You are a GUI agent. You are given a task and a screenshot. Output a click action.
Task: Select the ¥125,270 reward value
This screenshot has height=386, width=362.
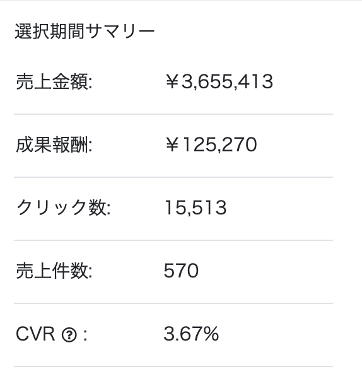tap(211, 144)
